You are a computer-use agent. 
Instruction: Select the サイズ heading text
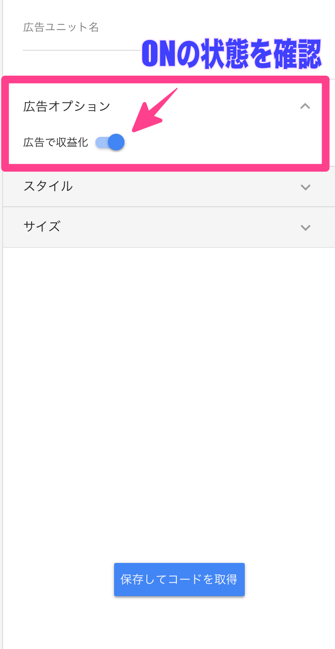coord(41,227)
